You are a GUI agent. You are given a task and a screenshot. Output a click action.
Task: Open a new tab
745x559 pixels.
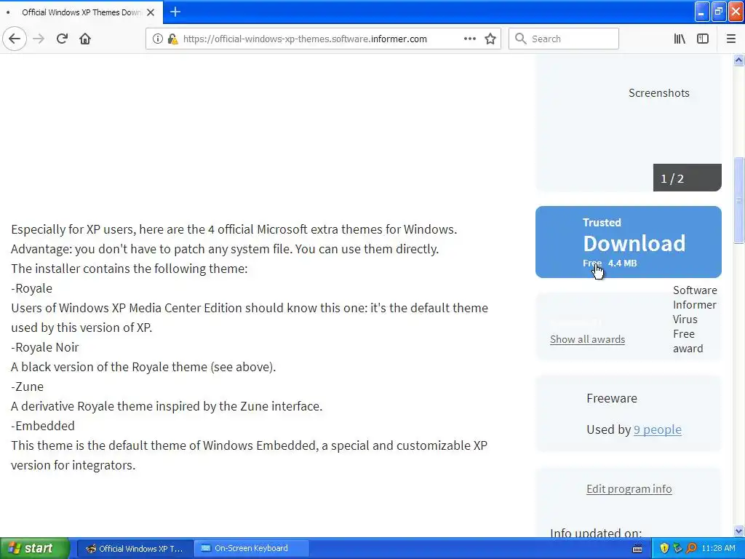pyautogui.click(x=175, y=12)
